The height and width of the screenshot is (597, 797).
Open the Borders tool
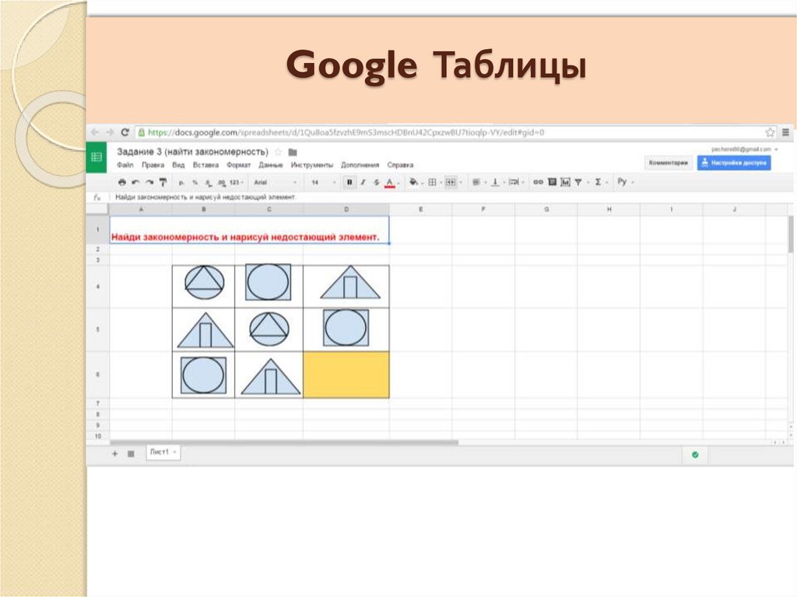point(433,182)
